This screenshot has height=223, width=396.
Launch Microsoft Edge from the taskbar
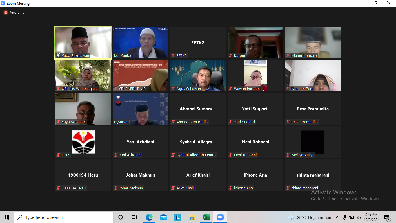[x=149, y=217]
